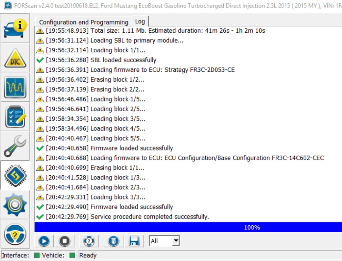The height and width of the screenshot is (261, 342).
Task: Open the oscilloscope live data section
Action: click(15, 87)
